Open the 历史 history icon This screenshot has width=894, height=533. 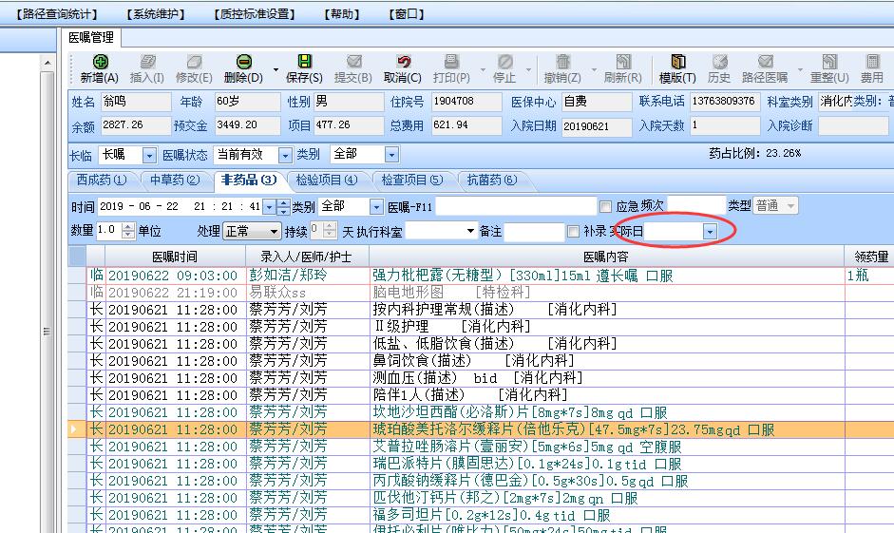(x=719, y=62)
